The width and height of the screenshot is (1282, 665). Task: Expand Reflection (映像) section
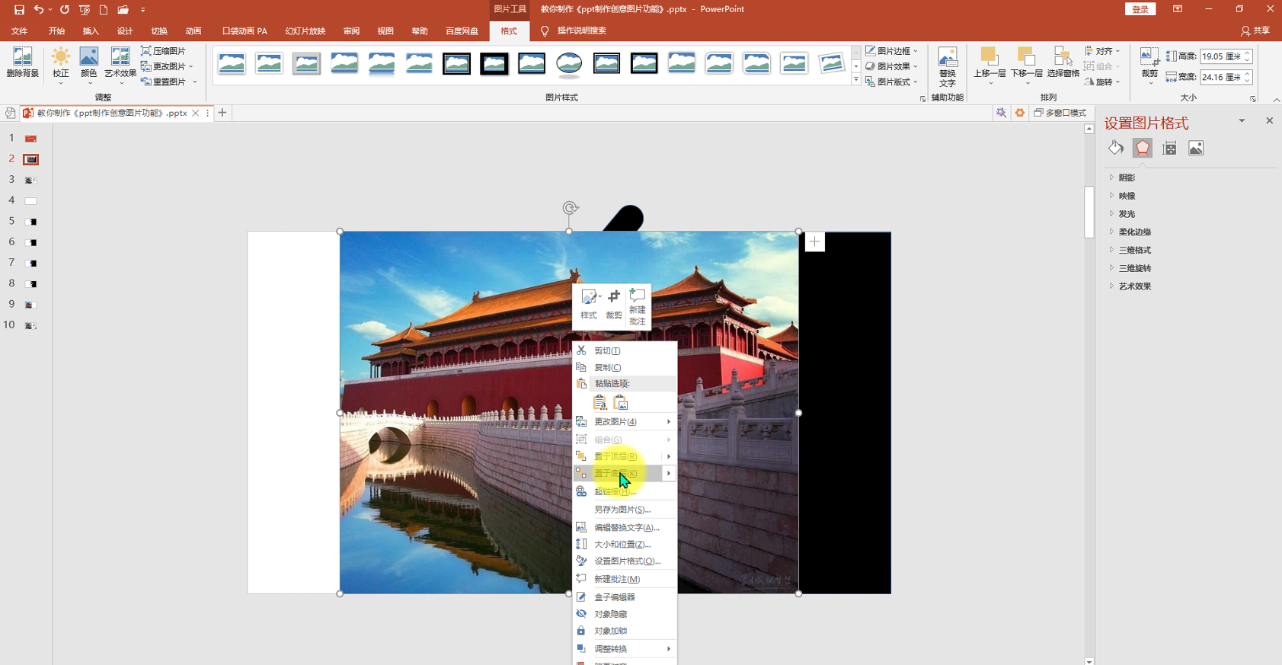pyautogui.click(x=1127, y=196)
